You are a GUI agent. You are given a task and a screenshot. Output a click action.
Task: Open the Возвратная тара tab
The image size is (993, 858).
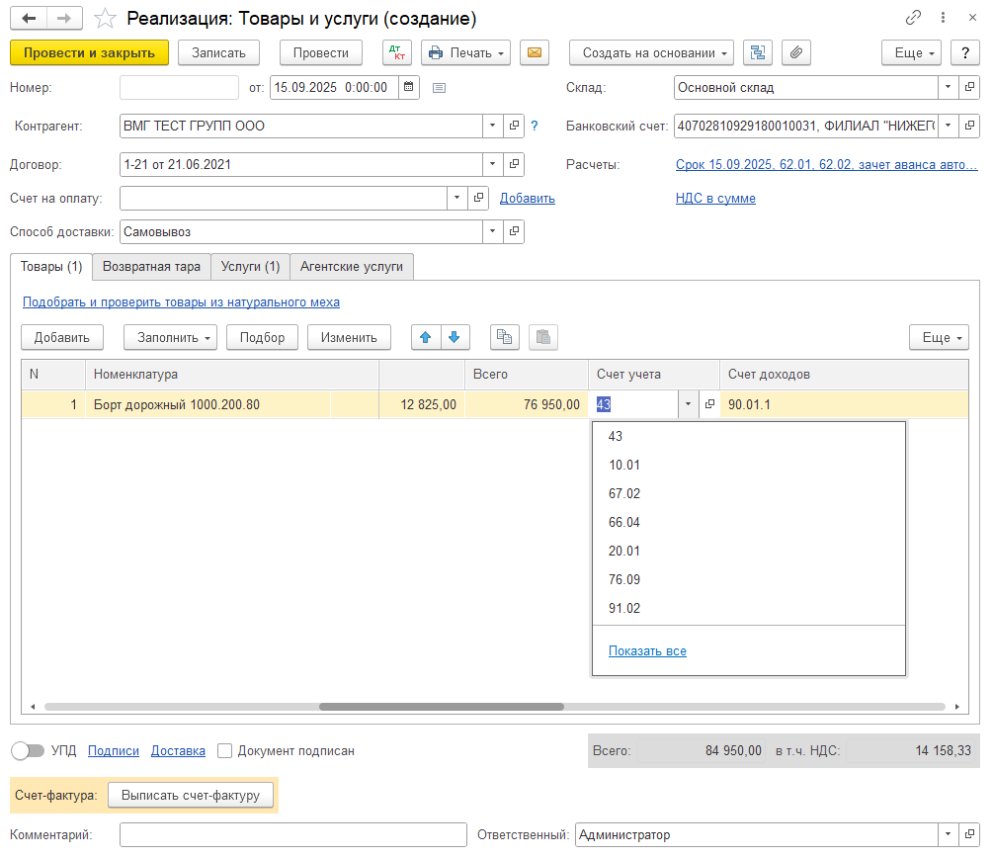pos(151,267)
